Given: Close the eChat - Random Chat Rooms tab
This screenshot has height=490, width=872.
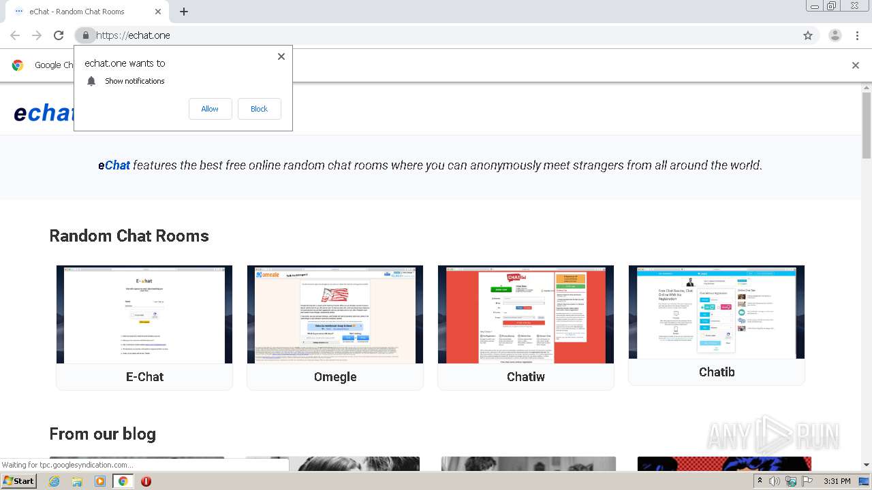Looking at the screenshot, I should coord(158,12).
